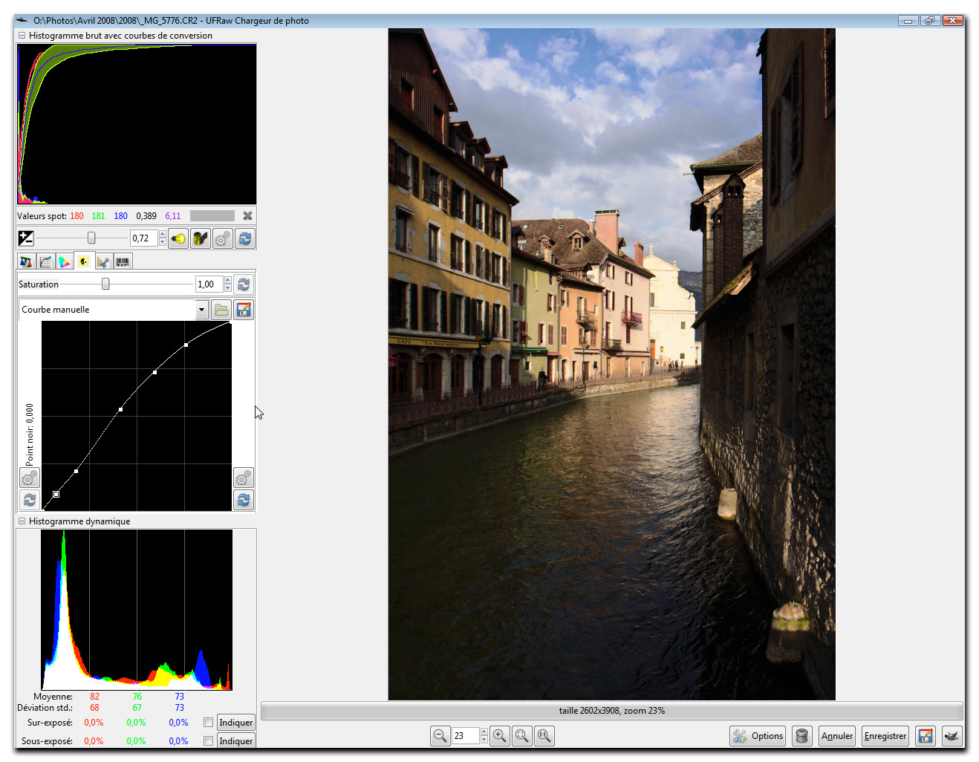
Task: Open the base curve grid tab
Action: [x=45, y=261]
